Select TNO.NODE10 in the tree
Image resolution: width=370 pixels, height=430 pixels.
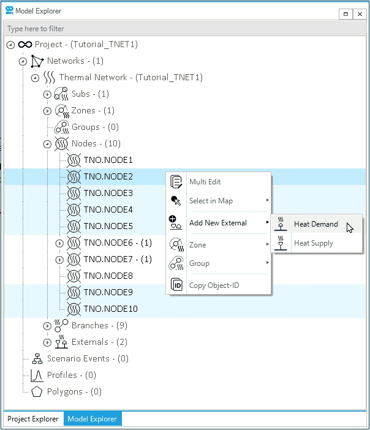click(x=110, y=309)
